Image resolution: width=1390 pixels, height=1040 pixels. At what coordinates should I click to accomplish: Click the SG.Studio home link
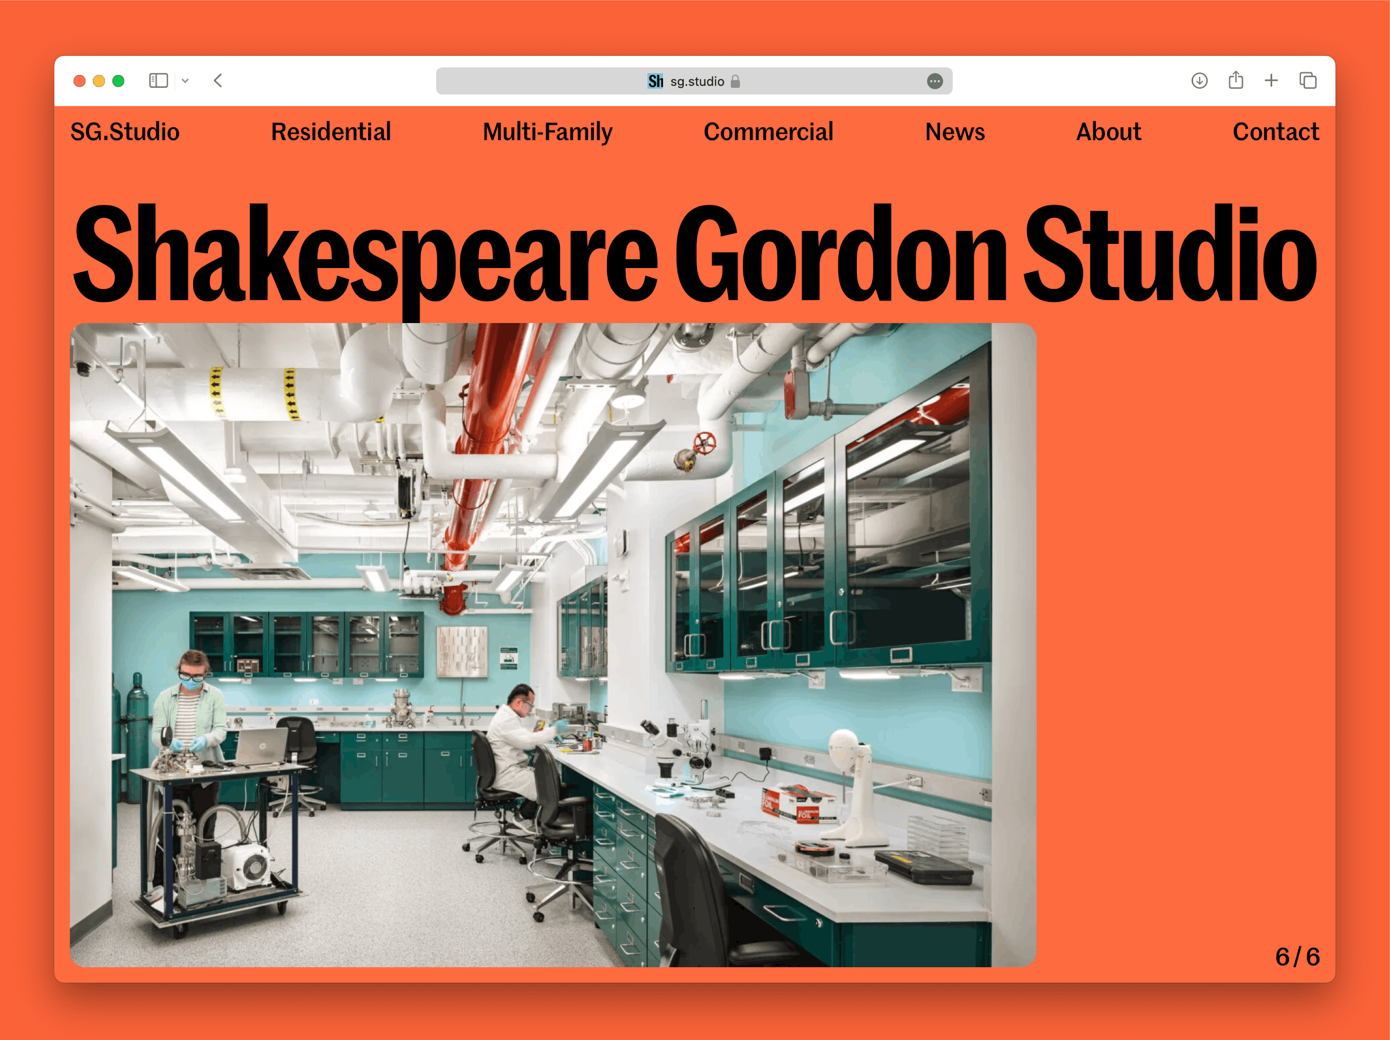(125, 132)
